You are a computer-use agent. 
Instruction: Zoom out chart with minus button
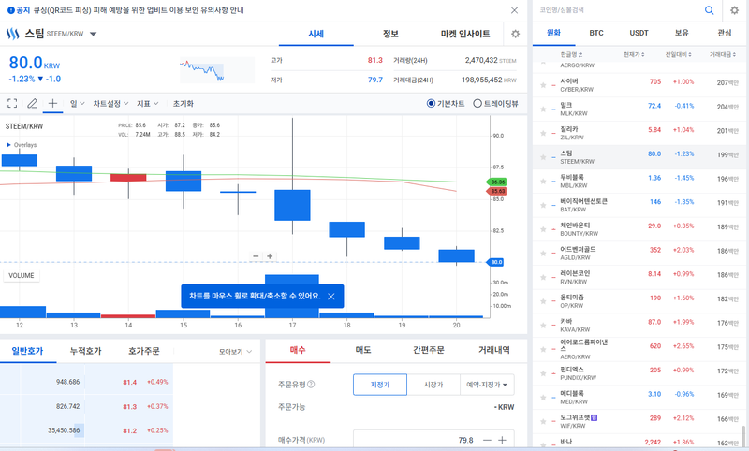click(256, 256)
